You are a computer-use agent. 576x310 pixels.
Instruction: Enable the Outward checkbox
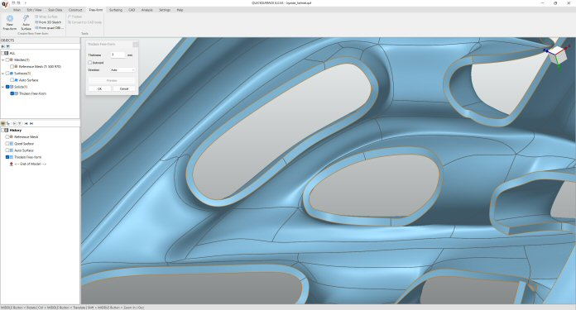89,63
